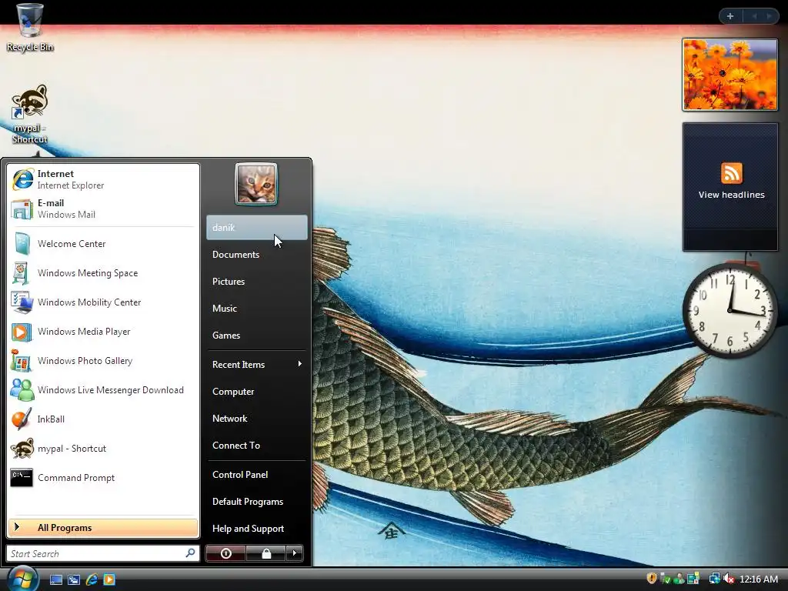Open Control Panel
Viewport: 788px width, 591px height.
click(257, 474)
